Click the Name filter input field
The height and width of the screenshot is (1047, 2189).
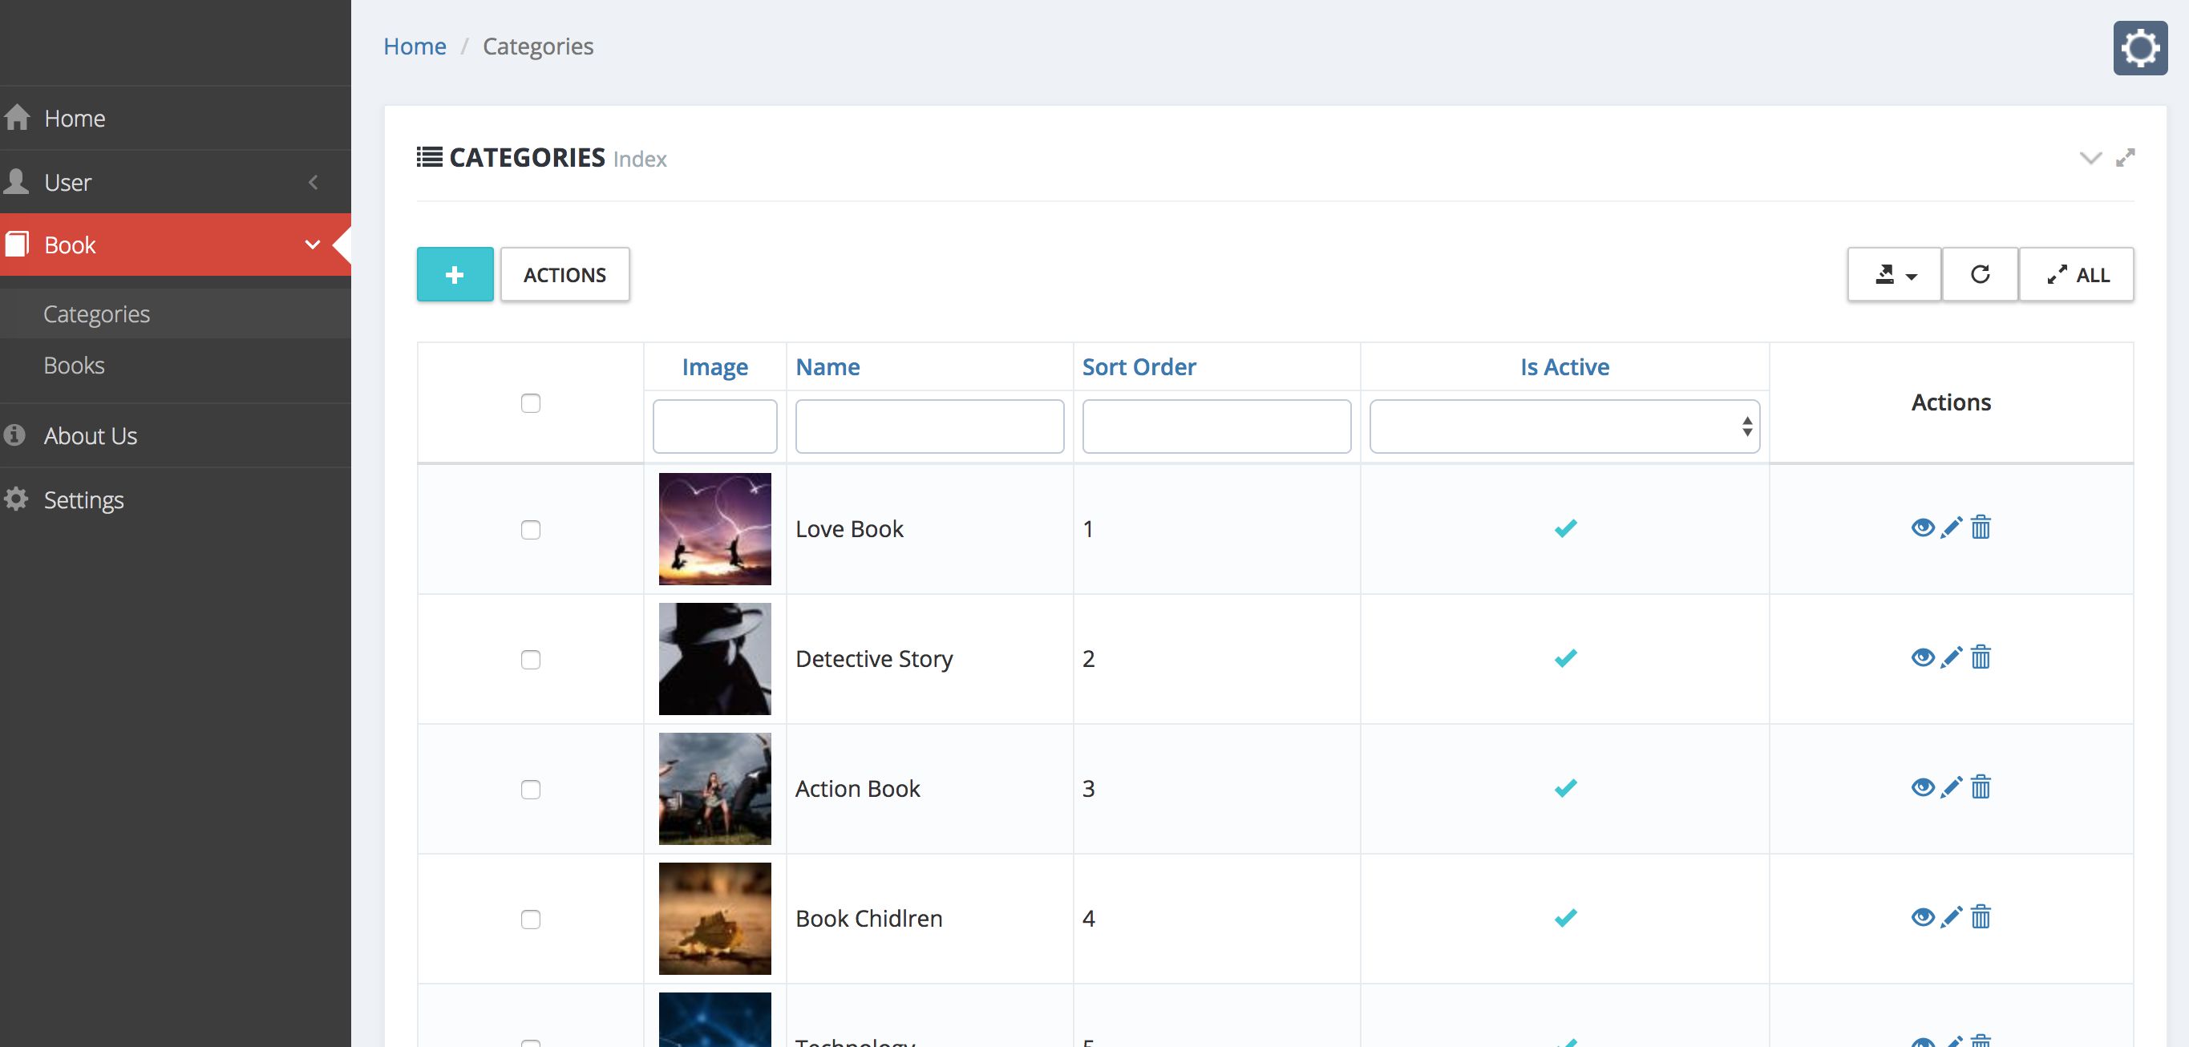tap(929, 426)
